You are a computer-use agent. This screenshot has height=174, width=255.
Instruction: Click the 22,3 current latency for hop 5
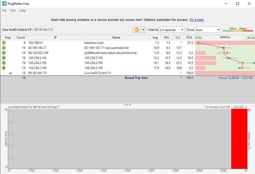[179, 63]
